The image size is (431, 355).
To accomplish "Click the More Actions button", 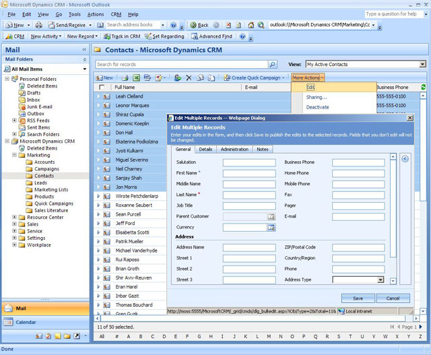I will pos(308,78).
